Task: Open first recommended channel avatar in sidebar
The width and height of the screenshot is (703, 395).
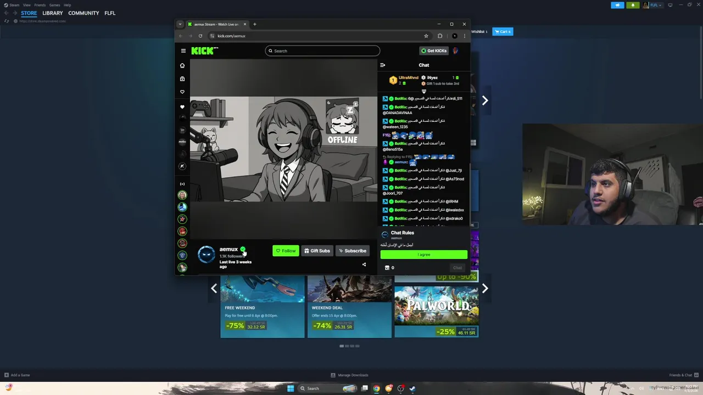Action: pyautogui.click(x=182, y=195)
